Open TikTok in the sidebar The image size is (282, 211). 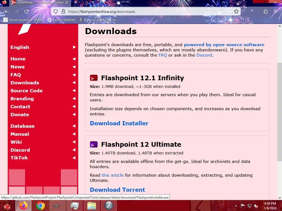43,158
